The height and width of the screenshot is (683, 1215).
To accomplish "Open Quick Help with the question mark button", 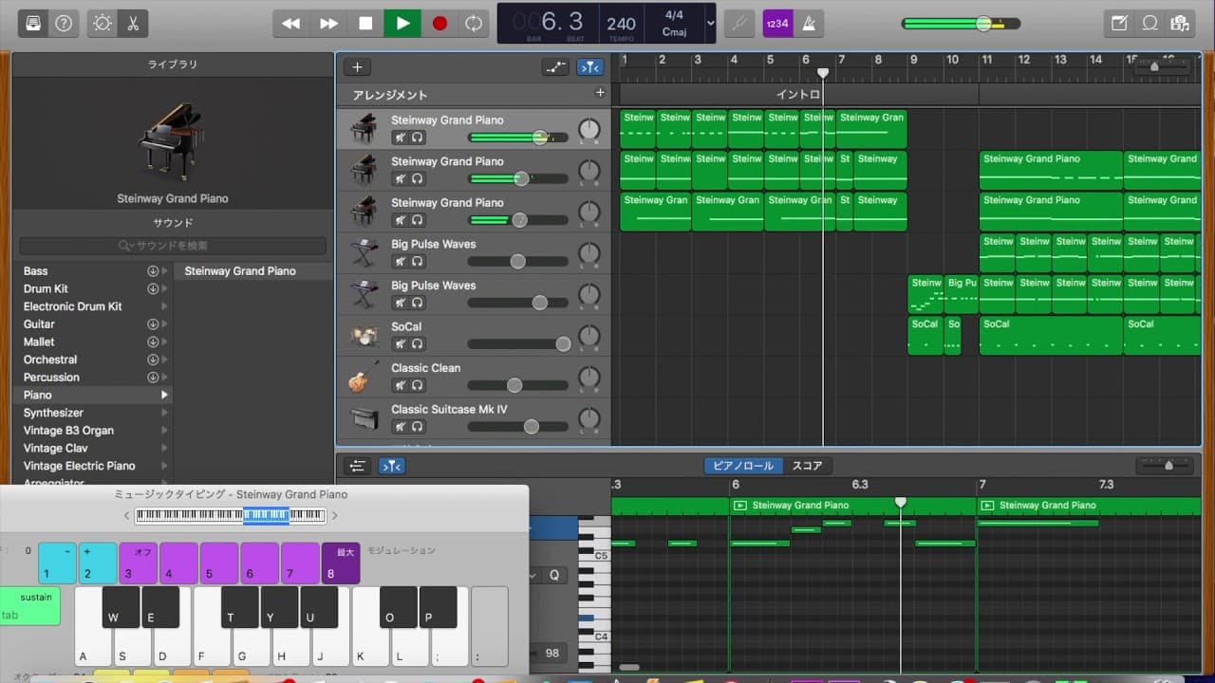I will 64,24.
